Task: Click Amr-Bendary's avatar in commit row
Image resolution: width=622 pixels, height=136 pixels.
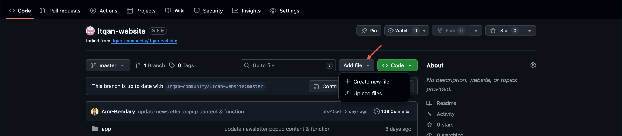Action: [x=95, y=111]
